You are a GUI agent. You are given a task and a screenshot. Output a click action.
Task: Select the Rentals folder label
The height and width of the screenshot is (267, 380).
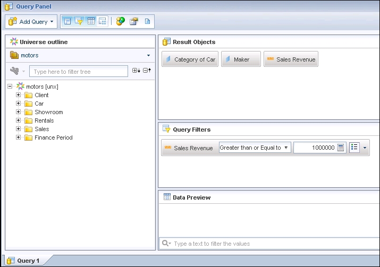coord(44,120)
